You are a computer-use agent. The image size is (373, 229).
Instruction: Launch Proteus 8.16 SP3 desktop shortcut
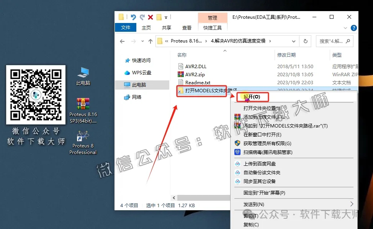pos(83,104)
